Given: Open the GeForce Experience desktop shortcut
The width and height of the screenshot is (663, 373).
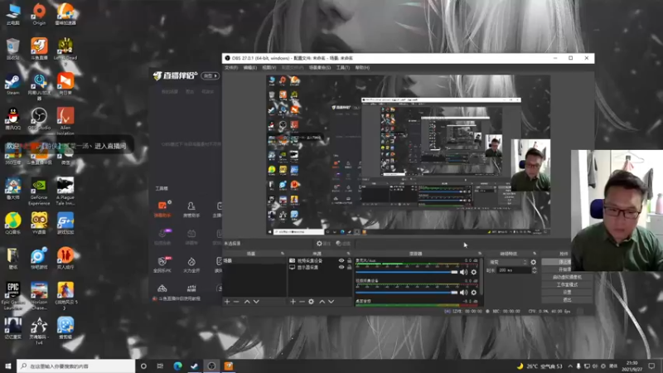Looking at the screenshot, I should (x=39, y=191).
